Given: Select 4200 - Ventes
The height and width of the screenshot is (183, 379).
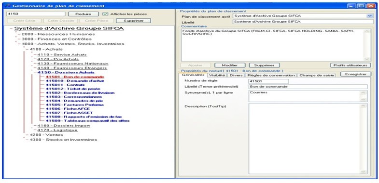Looking at the screenshot, I should pos(46,135).
